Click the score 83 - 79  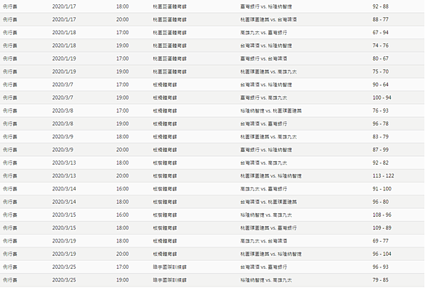tap(380, 137)
